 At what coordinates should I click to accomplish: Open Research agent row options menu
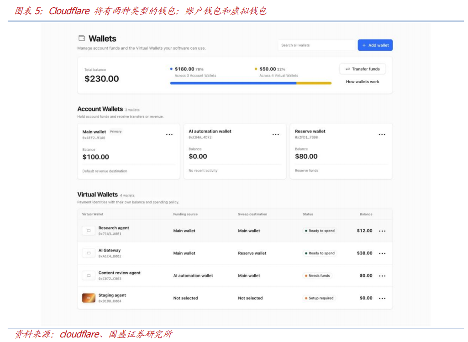point(382,231)
